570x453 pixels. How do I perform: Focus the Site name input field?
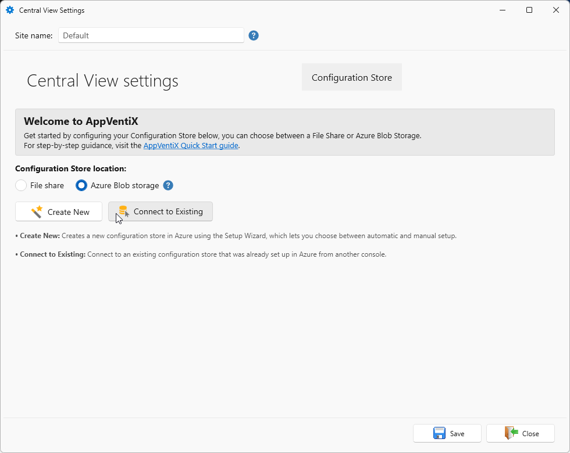point(151,35)
